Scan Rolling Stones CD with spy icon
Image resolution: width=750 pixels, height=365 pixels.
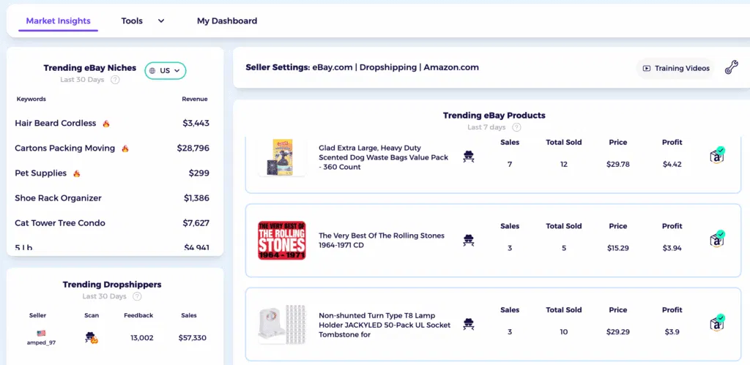pyautogui.click(x=469, y=241)
